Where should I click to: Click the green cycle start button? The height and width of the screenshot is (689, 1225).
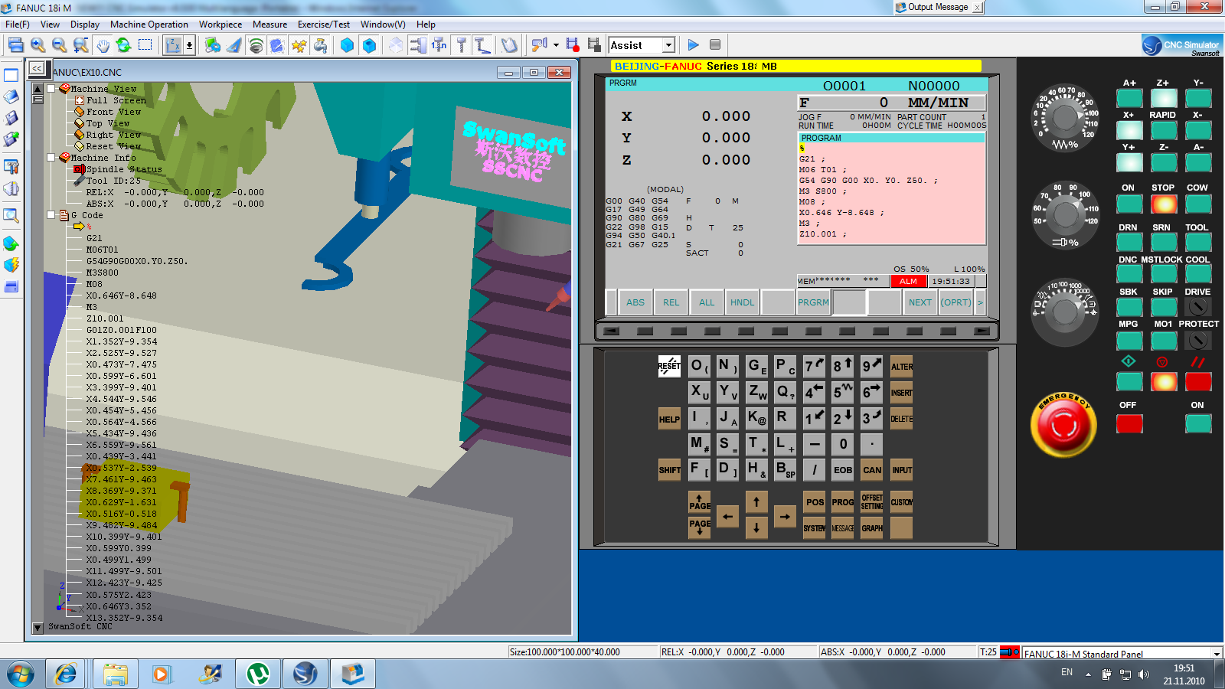click(x=1129, y=381)
